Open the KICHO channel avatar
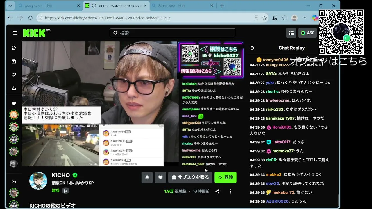Screen dimensions: 372x209 pyautogui.click(x=38, y=181)
